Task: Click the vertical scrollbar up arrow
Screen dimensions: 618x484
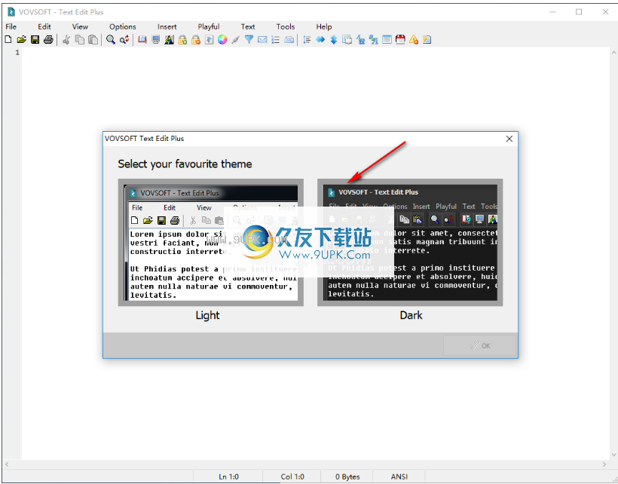Action: (x=613, y=53)
